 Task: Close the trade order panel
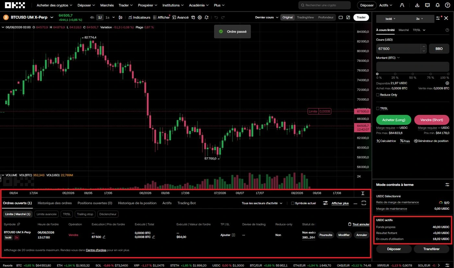click(x=446, y=18)
